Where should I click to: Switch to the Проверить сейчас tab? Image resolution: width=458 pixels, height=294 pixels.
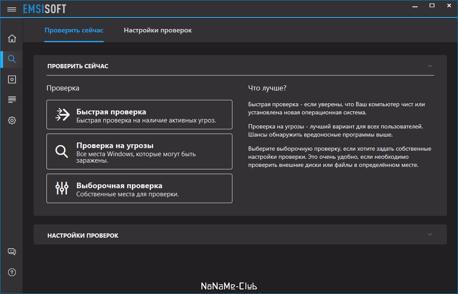click(x=74, y=30)
